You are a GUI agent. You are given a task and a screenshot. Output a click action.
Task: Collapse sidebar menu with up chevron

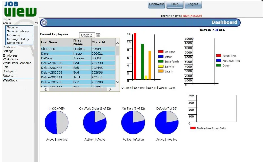point(36,23)
